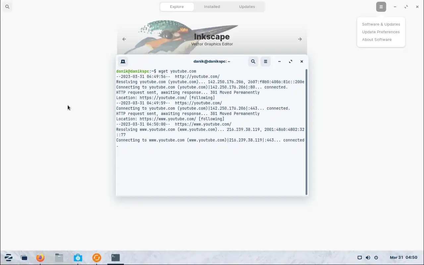This screenshot has width=424, height=265.
Task: Switch to the Installed tab
Action: (212, 7)
